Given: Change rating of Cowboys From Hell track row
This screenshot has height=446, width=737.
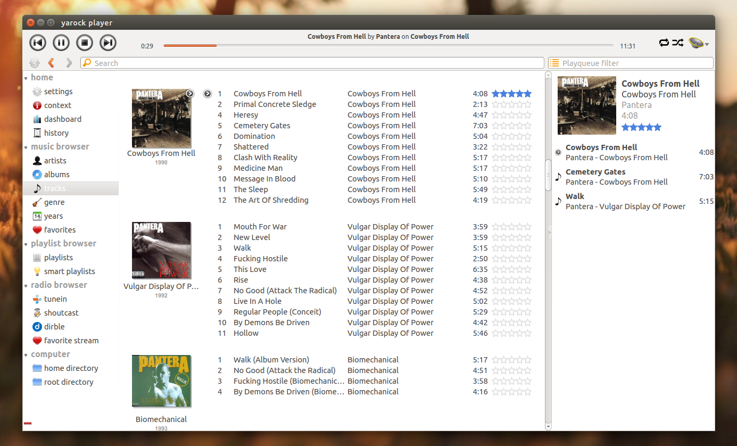Looking at the screenshot, I should click(511, 94).
